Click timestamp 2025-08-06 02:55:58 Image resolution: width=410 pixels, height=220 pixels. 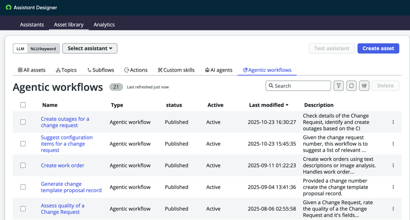[272, 209]
